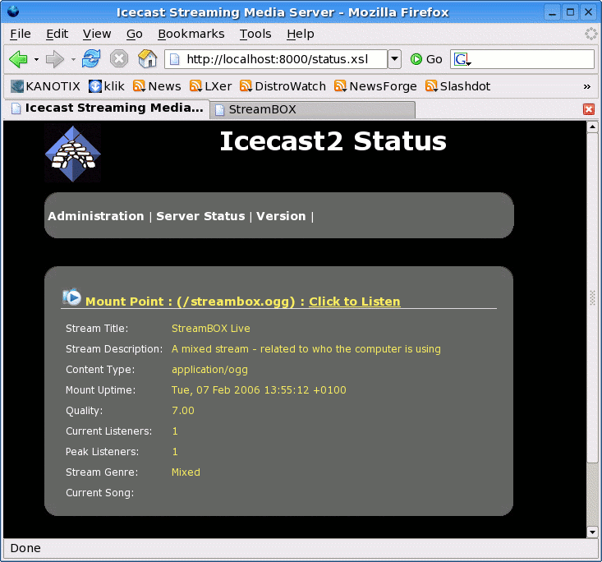Switch to the StreamBOX tab

tap(312, 109)
